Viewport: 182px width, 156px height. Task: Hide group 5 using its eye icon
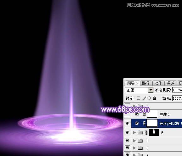point(127,132)
